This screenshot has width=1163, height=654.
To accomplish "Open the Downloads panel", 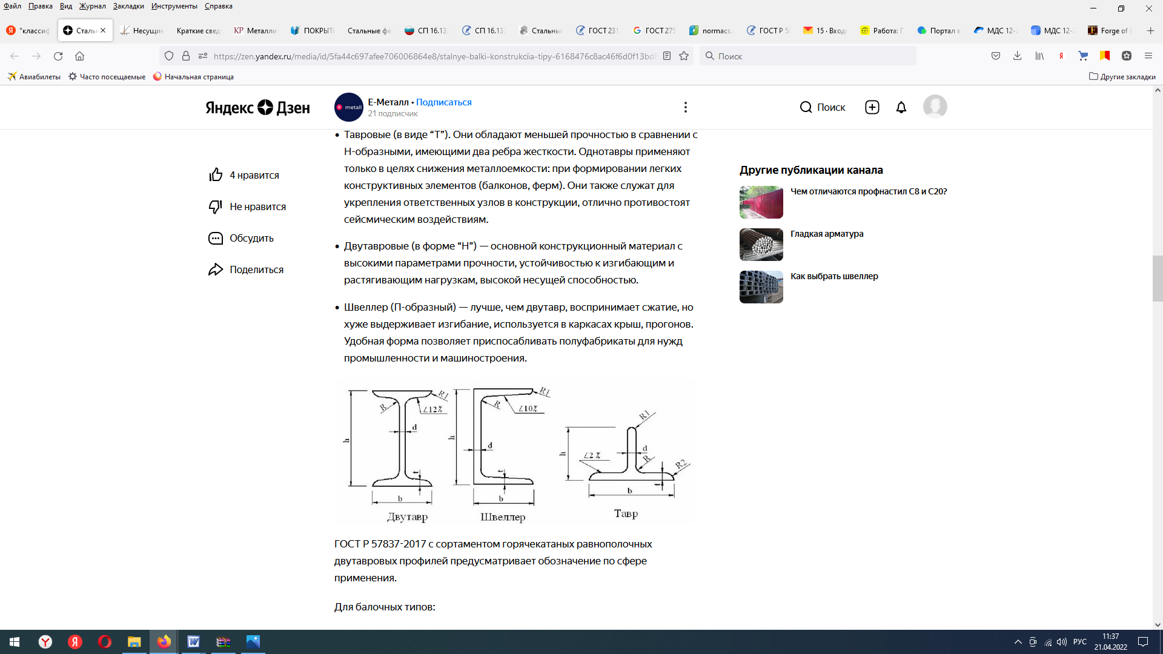I will click(x=1018, y=56).
